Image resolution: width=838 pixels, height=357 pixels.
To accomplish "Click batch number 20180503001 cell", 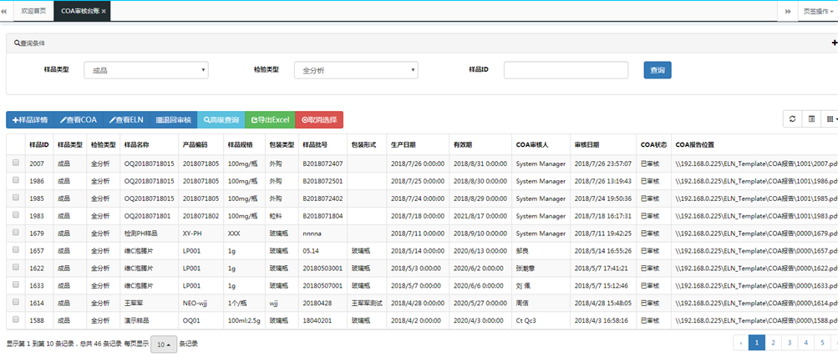I will 323,268.
